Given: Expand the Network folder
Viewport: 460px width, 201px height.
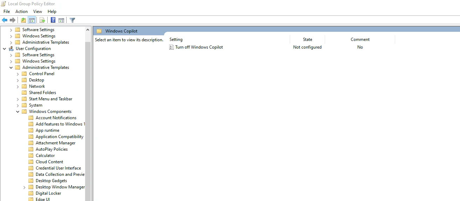Looking at the screenshot, I should (x=18, y=86).
